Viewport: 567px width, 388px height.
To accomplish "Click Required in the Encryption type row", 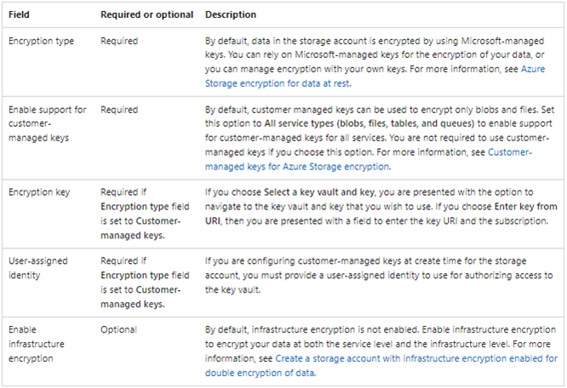I will click(120, 40).
